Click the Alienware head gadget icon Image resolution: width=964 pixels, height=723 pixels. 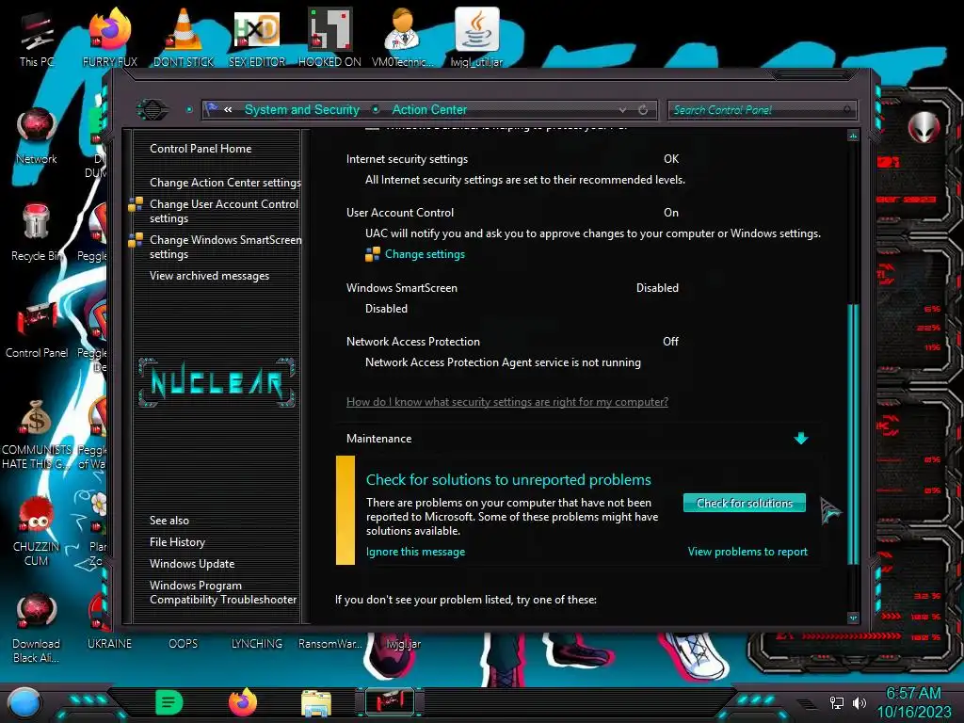pos(924,128)
